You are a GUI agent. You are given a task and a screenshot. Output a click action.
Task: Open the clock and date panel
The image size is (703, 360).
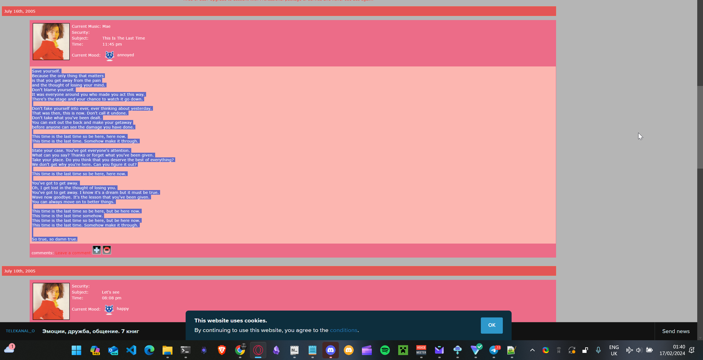672,350
